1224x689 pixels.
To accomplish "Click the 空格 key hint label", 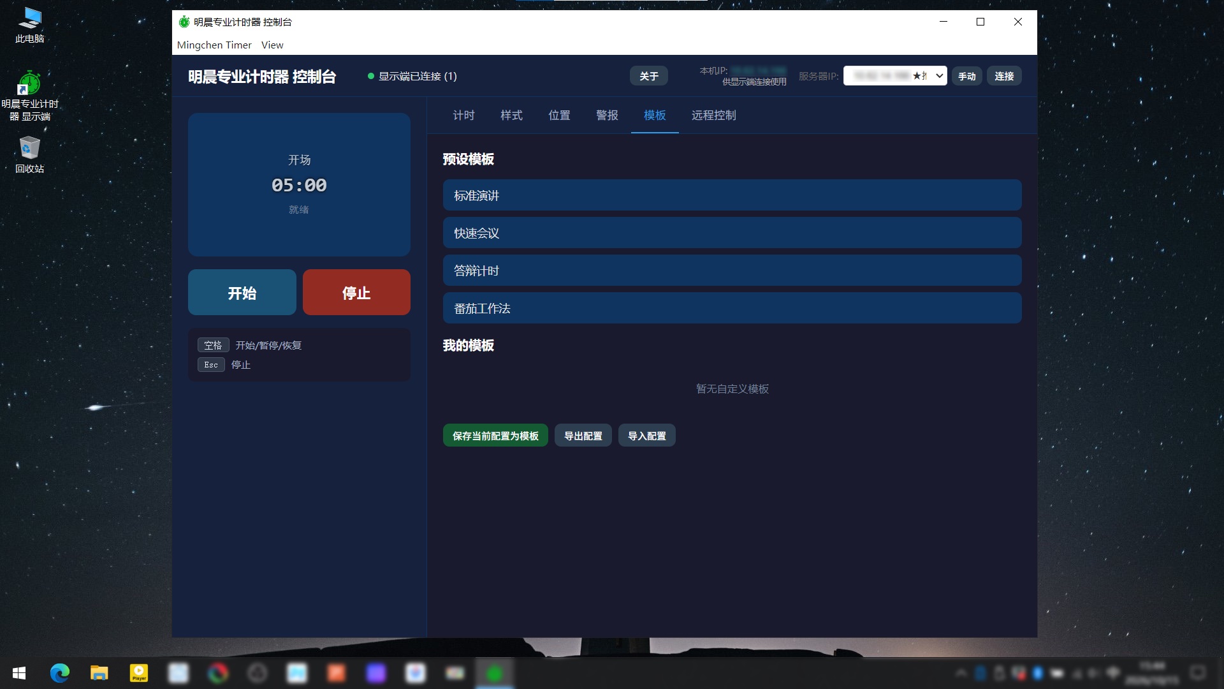I will pos(213,345).
